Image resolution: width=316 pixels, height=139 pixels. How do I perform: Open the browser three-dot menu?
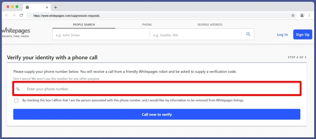click(x=309, y=15)
